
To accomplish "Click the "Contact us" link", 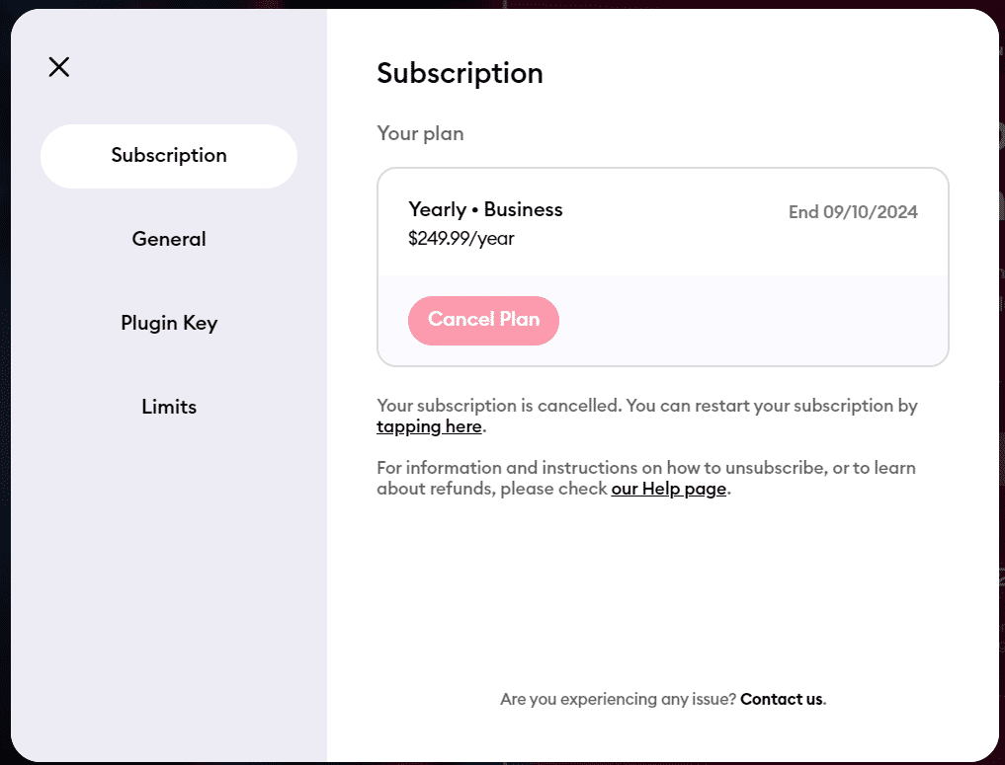I will tap(781, 699).
